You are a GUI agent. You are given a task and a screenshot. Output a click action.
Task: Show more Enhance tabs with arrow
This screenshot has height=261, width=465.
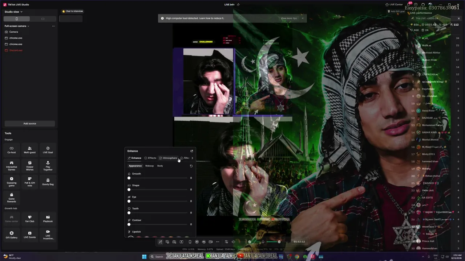pos(192,158)
